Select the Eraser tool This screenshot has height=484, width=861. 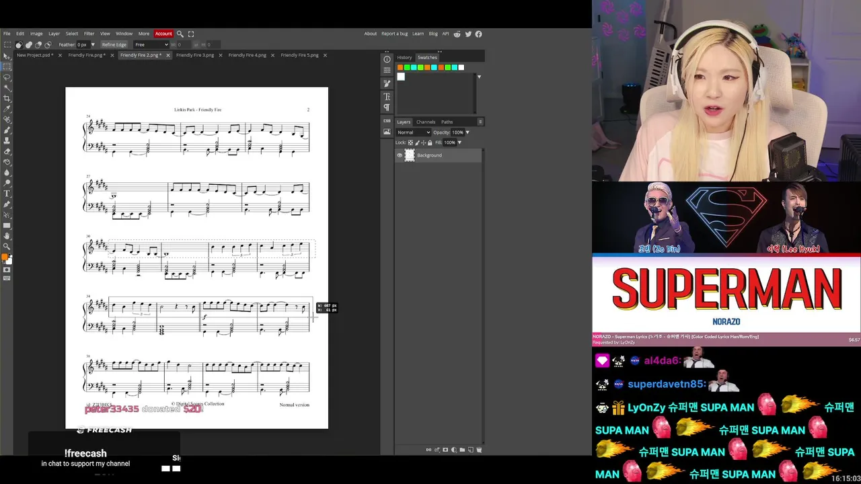[x=7, y=151]
